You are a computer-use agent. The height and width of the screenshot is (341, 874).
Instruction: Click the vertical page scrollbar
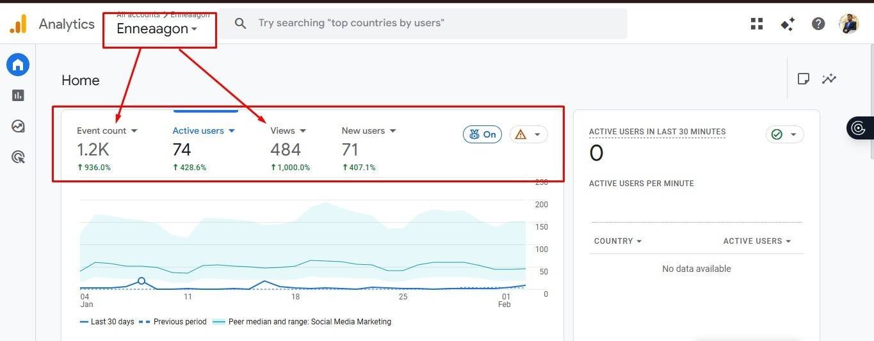point(871,102)
